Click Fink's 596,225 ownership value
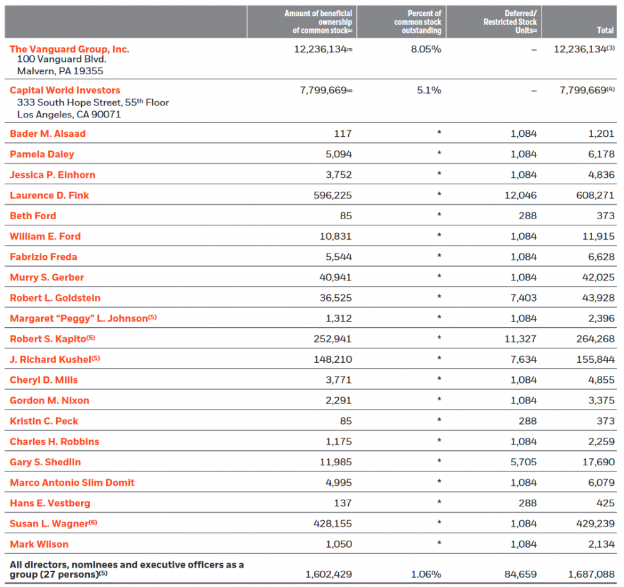Image resolution: width=624 pixels, height=587 pixels. tap(331, 195)
